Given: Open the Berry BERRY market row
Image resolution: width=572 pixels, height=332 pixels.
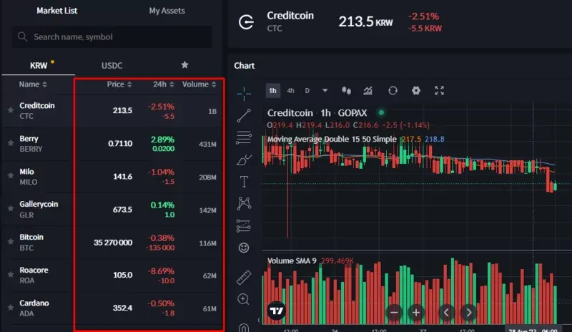Looking at the screenshot, I should click(112, 144).
